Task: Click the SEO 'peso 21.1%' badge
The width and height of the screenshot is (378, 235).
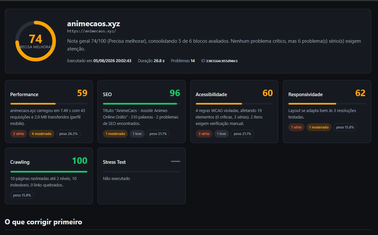Action: click(158, 134)
